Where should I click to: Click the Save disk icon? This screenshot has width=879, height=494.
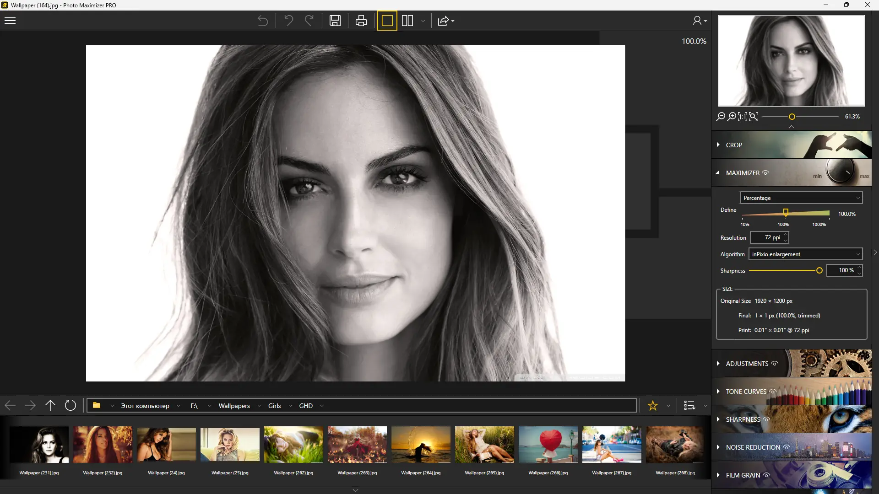click(x=335, y=21)
